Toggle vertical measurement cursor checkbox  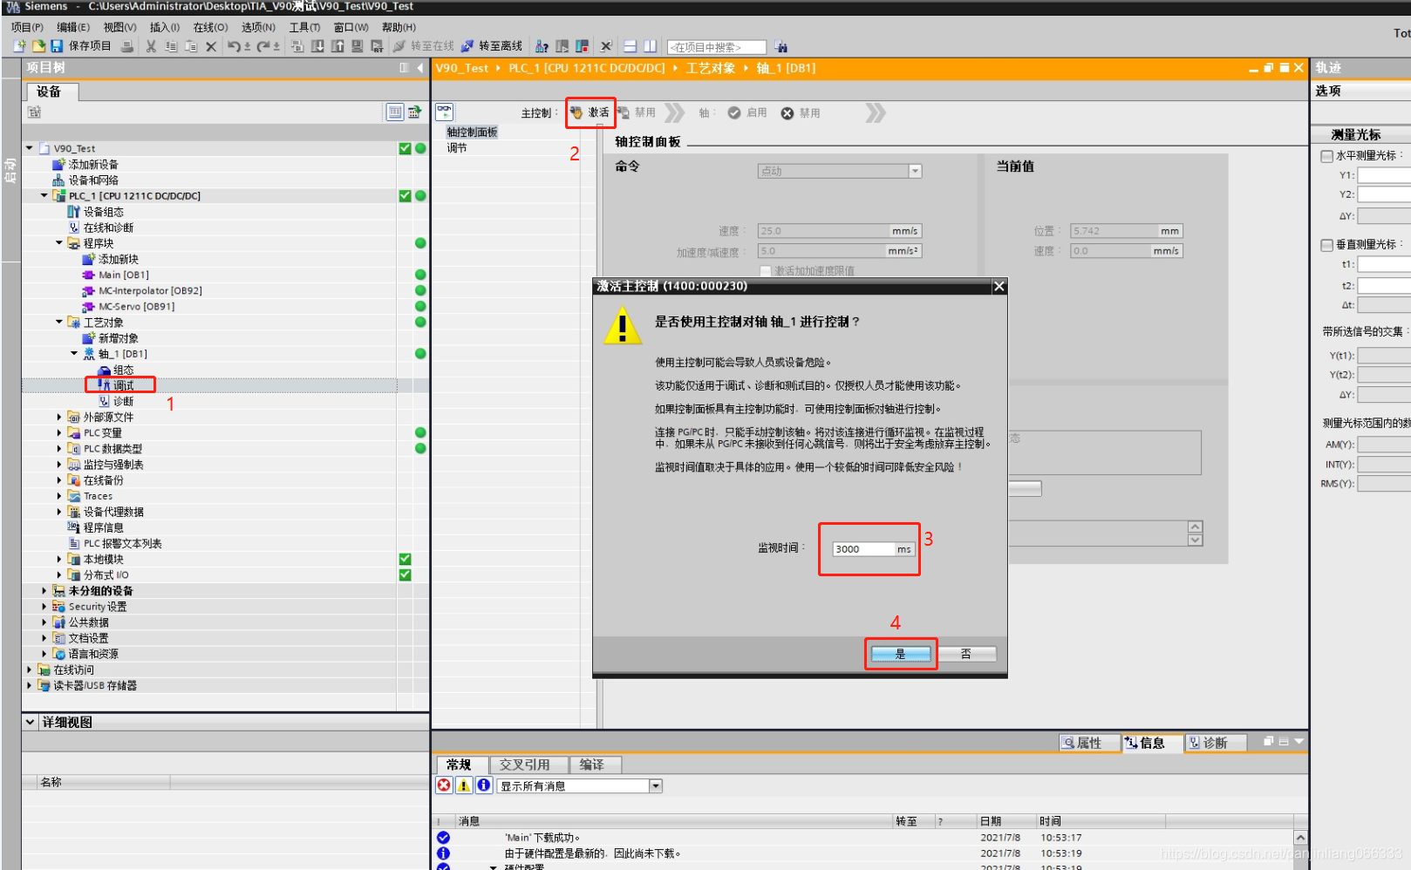coord(1326,245)
